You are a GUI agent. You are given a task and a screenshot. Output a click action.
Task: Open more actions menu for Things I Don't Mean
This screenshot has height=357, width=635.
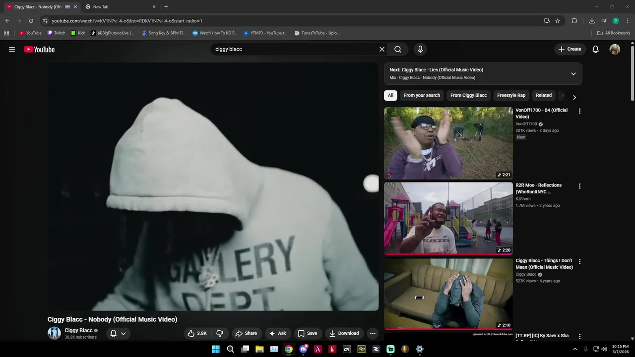point(579,261)
